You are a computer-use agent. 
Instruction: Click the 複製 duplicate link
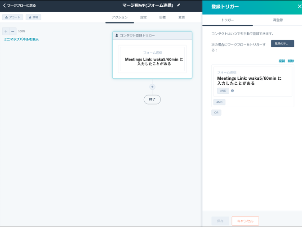(x=282, y=61)
